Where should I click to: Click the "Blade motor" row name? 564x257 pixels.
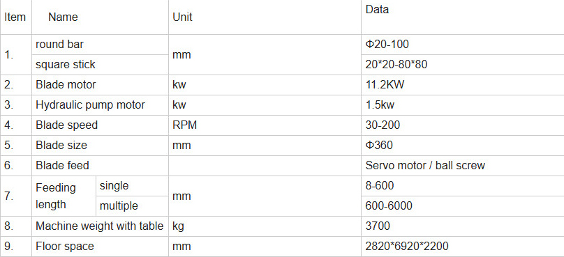[x=66, y=85]
